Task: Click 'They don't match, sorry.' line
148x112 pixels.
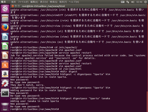Action: (28, 85)
